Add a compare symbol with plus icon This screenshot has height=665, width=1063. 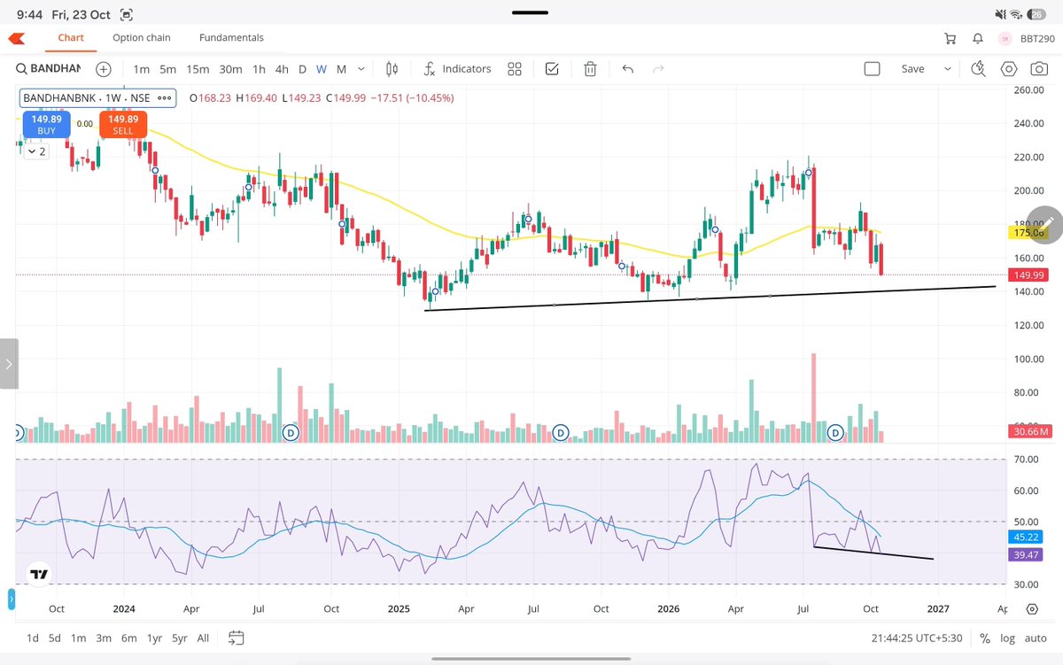[x=104, y=69]
